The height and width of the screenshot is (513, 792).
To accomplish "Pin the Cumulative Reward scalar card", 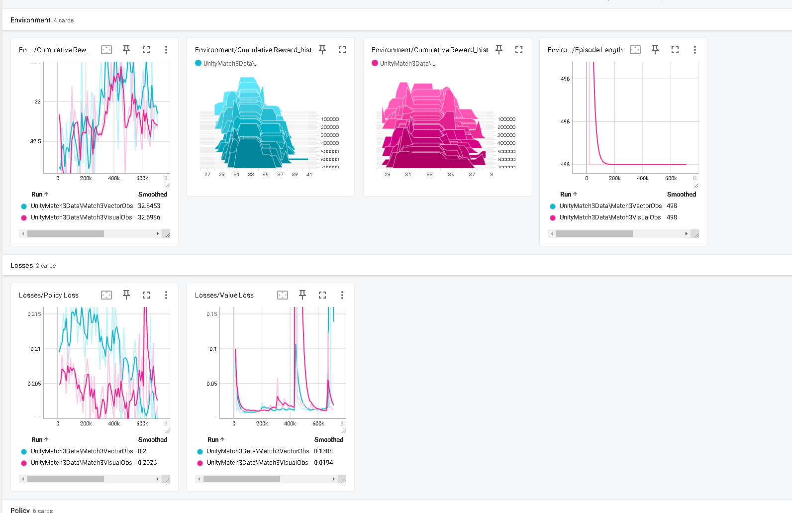I will (x=126, y=50).
